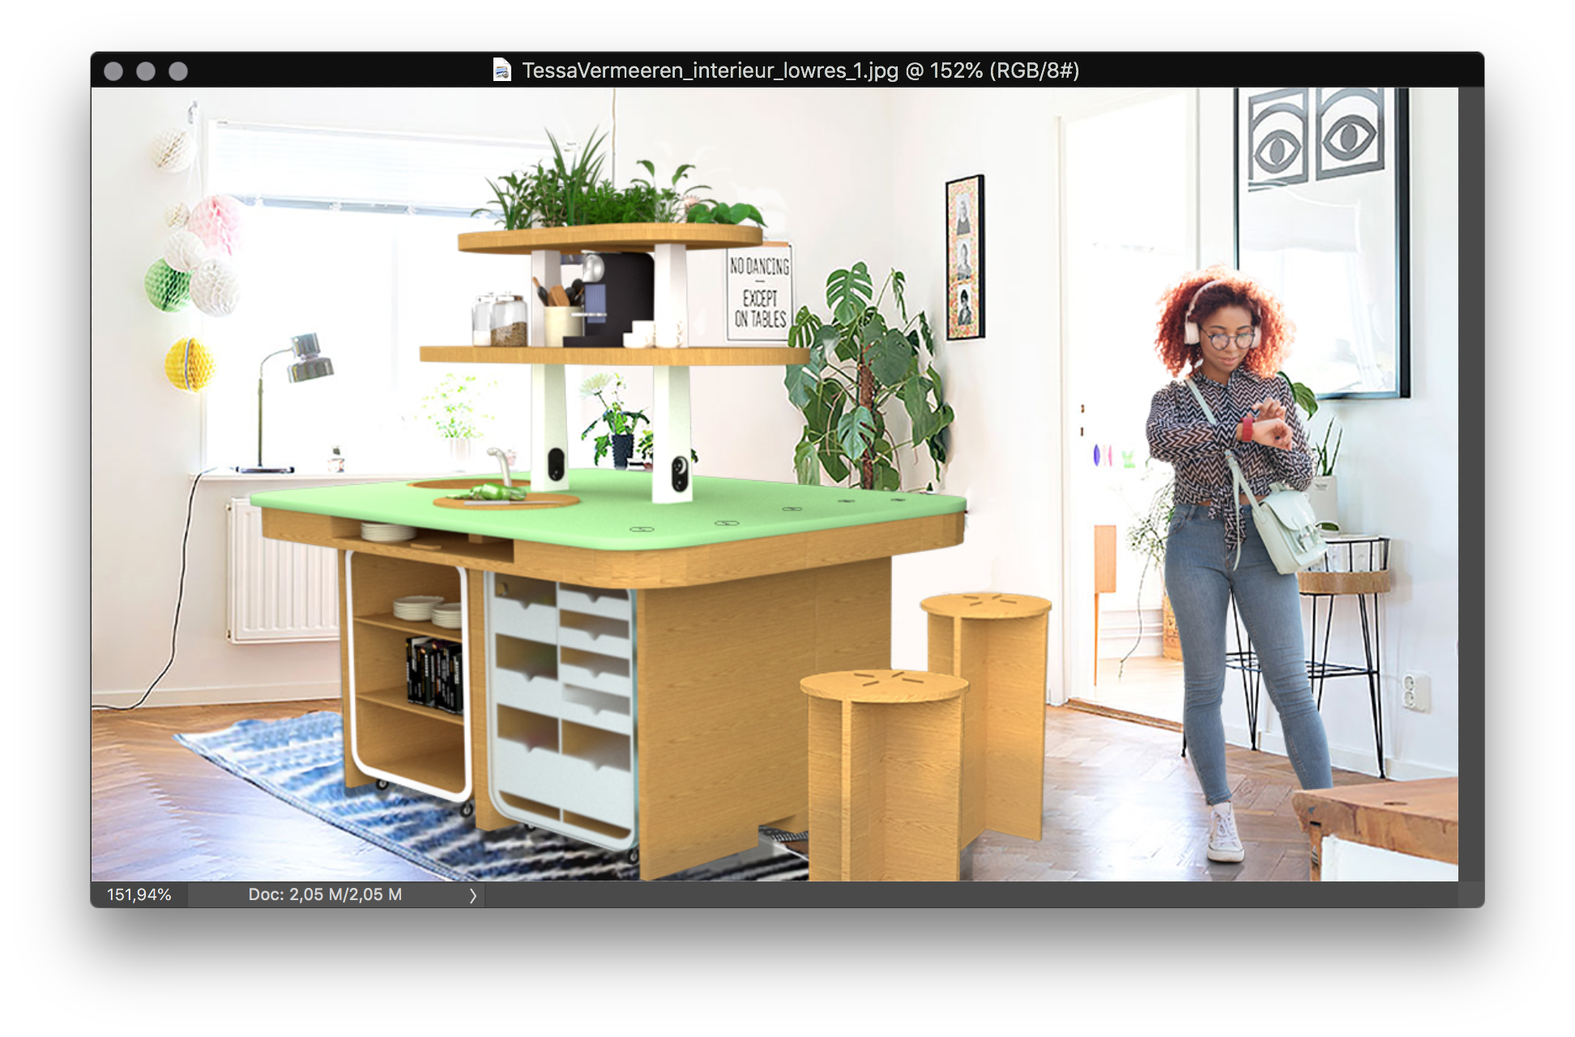The width and height of the screenshot is (1575, 1037).
Task: Zoom the document window with third button
Action: [178, 71]
